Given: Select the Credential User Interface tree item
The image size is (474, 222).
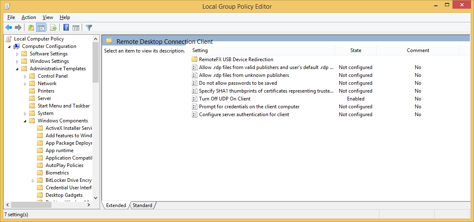Looking at the screenshot, I should click(x=68, y=187).
